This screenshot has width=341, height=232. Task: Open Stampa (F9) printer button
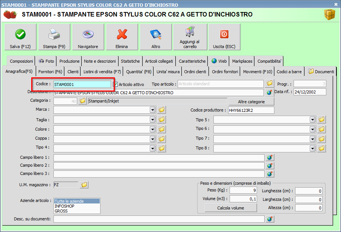coord(54,37)
